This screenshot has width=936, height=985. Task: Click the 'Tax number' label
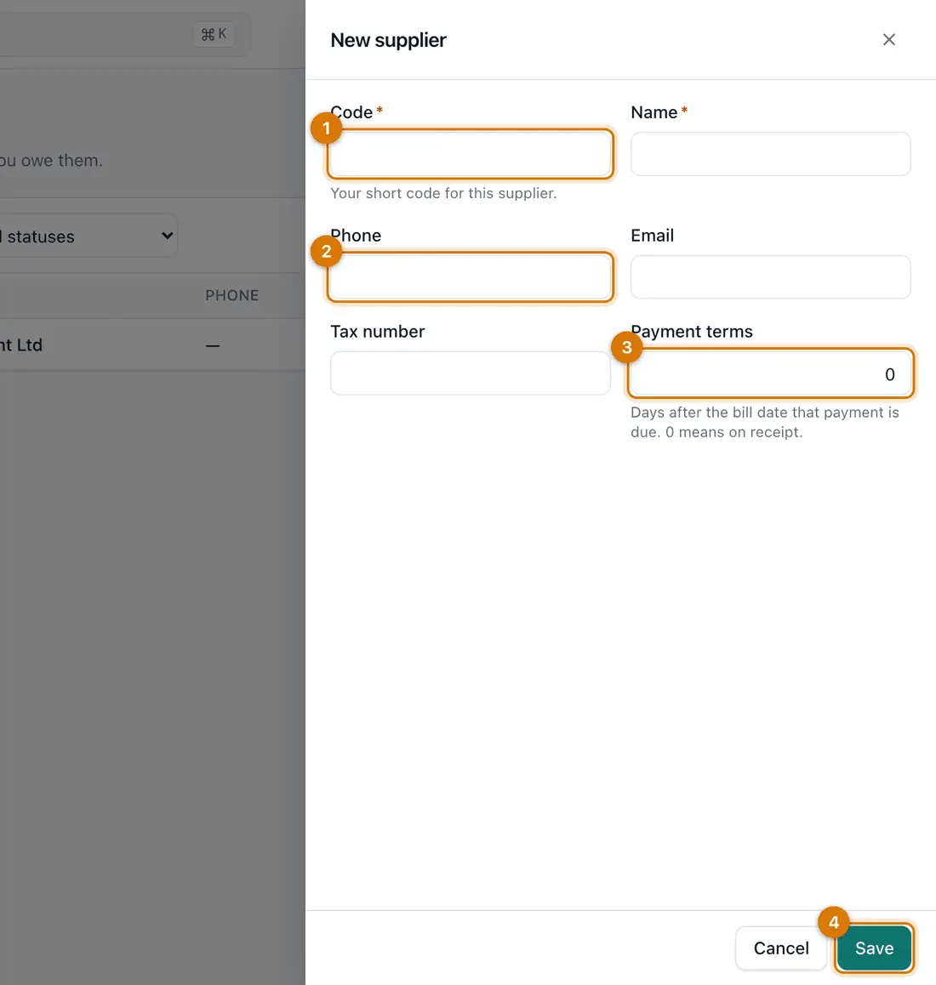point(377,331)
